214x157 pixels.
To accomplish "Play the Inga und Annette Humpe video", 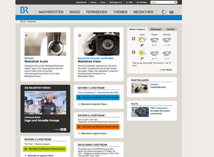I will coord(45,103).
